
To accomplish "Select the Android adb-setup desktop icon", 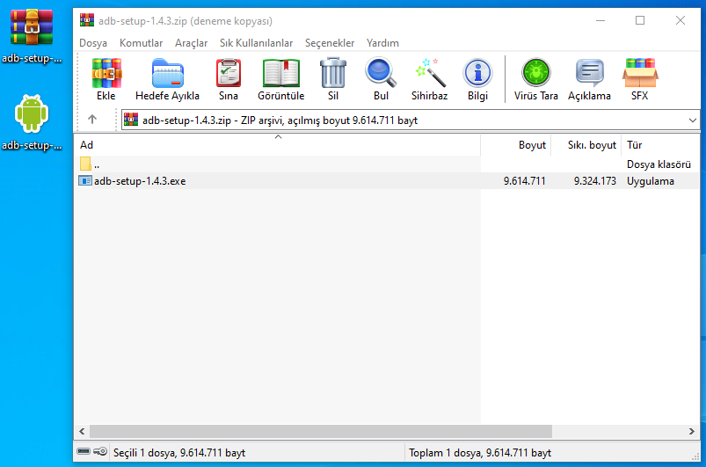I will click(x=32, y=114).
